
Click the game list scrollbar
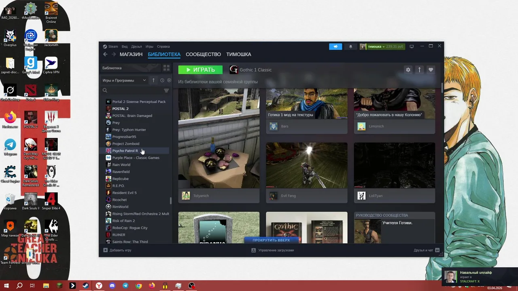click(170, 200)
